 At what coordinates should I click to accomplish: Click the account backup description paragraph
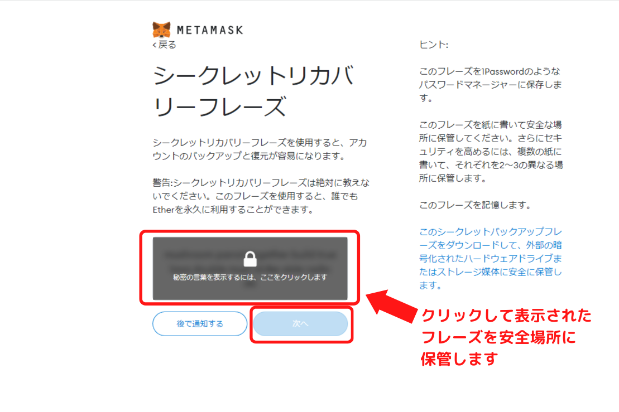(260, 149)
